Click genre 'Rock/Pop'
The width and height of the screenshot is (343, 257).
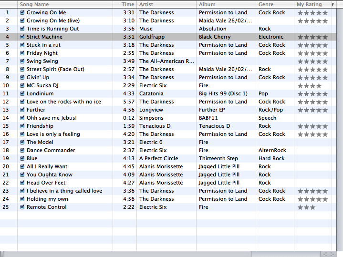click(x=270, y=110)
